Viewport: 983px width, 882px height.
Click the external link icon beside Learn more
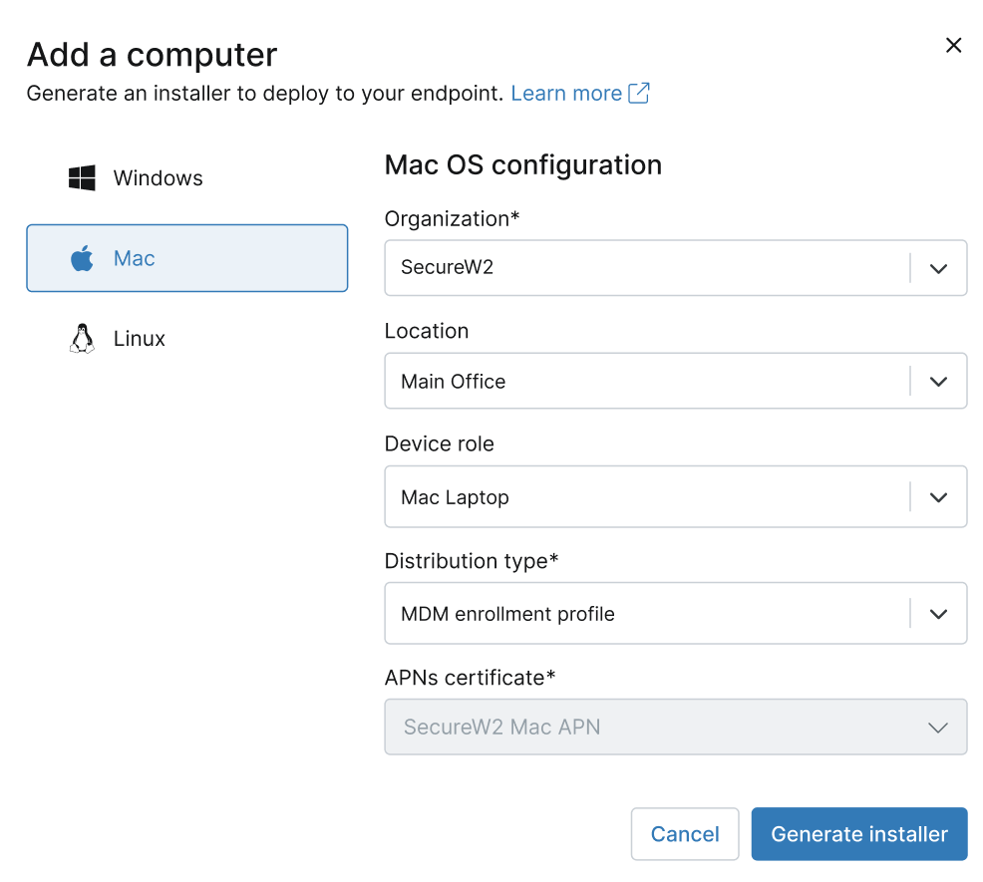[x=639, y=93]
